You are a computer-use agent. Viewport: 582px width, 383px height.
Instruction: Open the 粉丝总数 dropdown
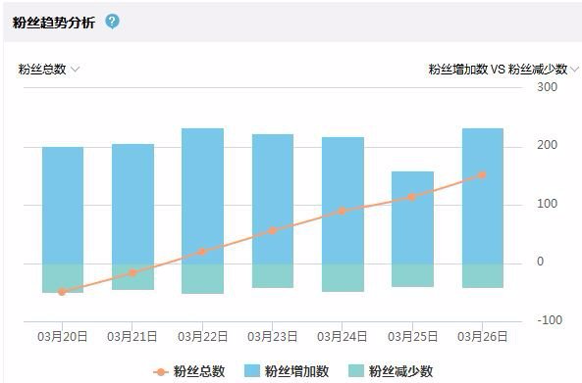(x=49, y=69)
